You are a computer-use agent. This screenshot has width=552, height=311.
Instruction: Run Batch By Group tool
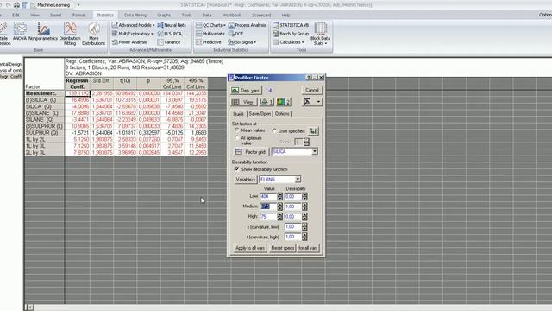(x=291, y=34)
